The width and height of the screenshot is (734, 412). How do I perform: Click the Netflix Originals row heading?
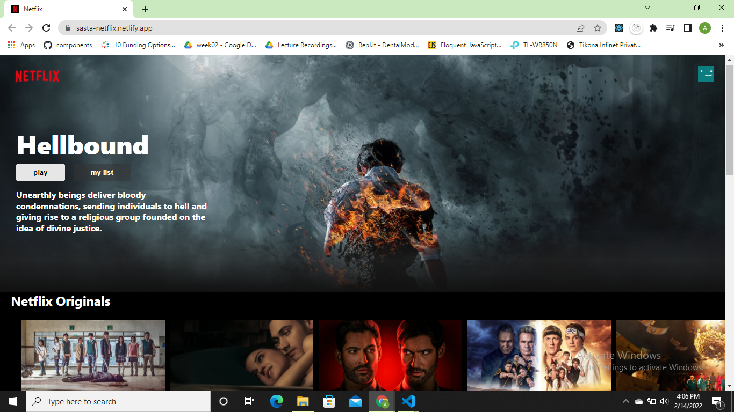click(61, 301)
